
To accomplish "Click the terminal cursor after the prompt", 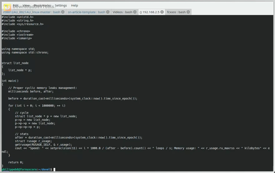I will pos(54,169).
